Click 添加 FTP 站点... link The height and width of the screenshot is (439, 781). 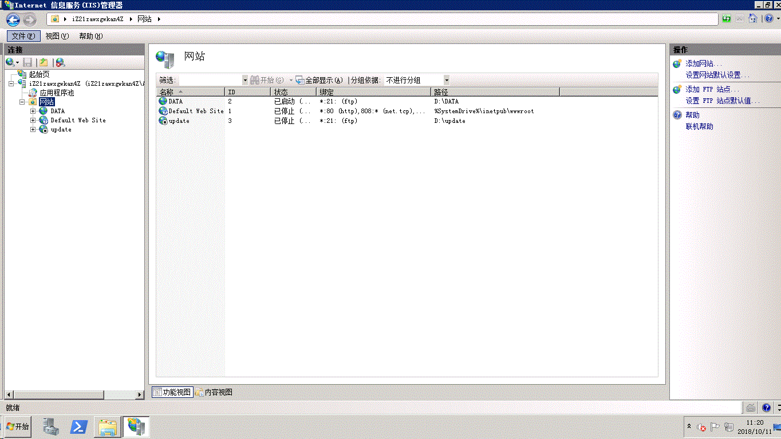click(x=712, y=89)
